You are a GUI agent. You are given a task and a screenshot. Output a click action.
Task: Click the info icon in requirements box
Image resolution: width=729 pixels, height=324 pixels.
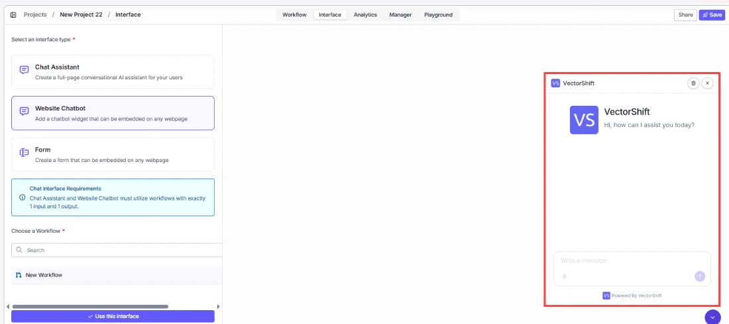(x=23, y=197)
